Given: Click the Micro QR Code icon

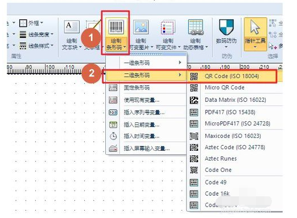Looking at the screenshot, I should tap(194, 88).
